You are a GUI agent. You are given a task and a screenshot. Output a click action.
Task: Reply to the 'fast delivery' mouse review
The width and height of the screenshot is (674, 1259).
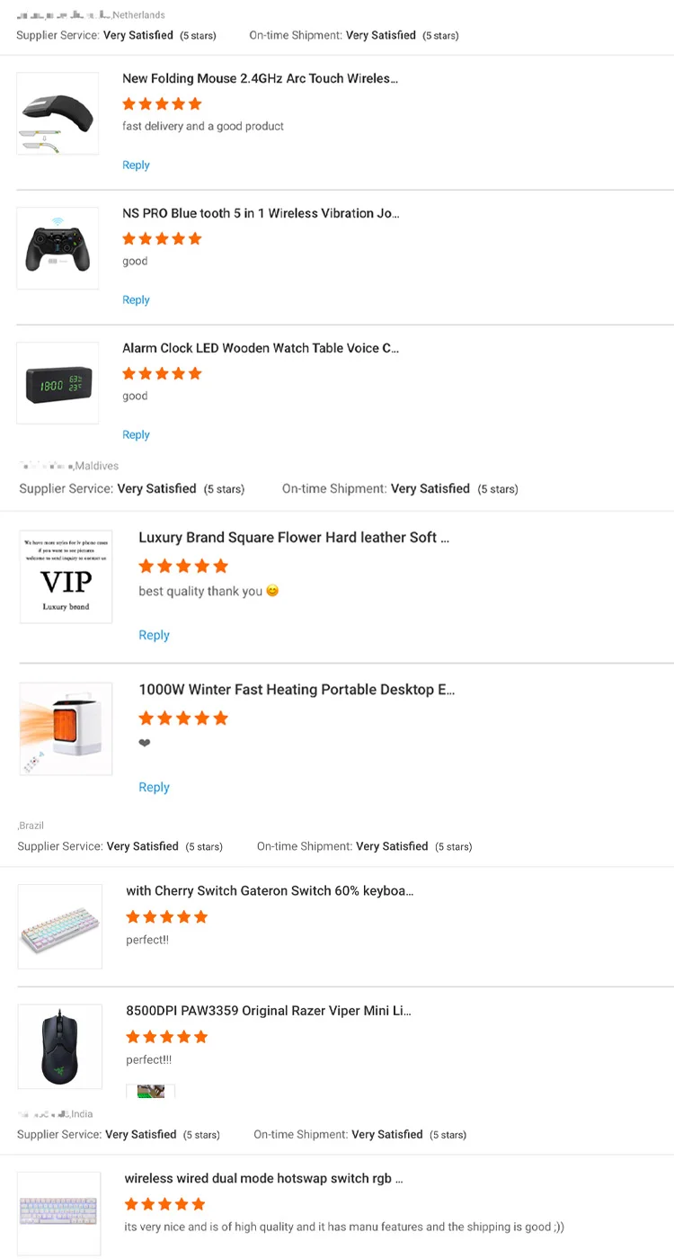pos(136,165)
